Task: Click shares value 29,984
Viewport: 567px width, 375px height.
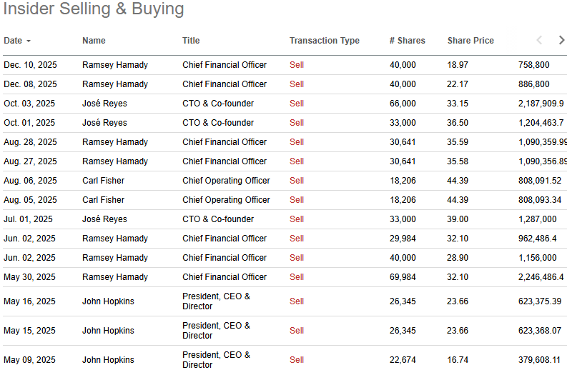Action: tap(403, 239)
